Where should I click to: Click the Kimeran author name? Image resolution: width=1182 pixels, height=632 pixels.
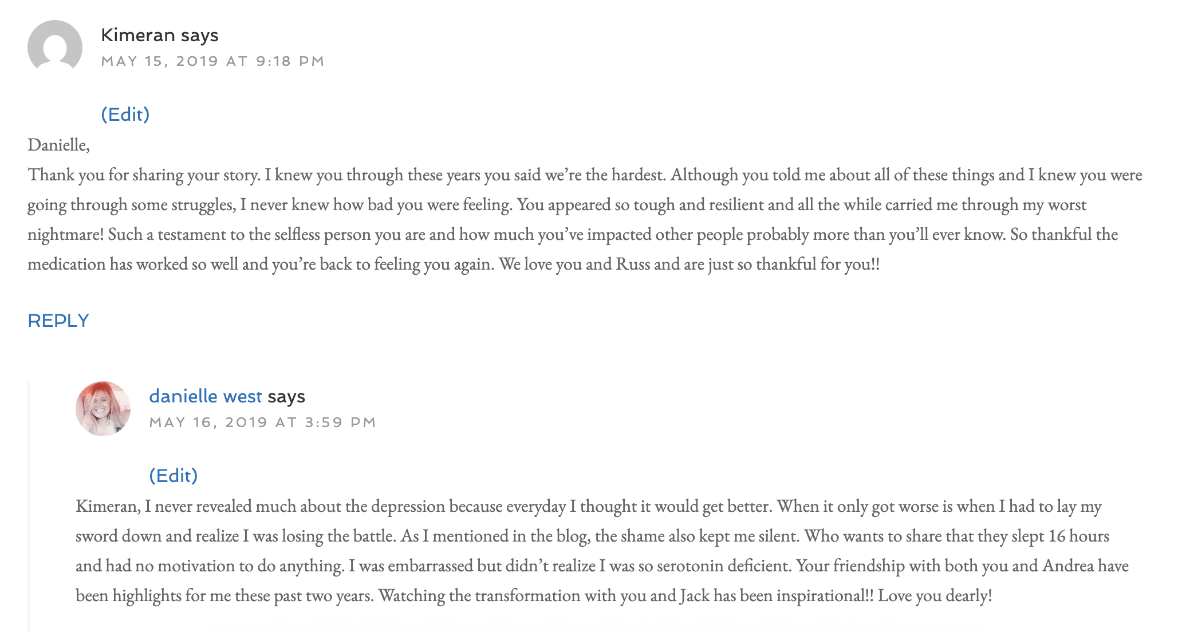click(138, 35)
